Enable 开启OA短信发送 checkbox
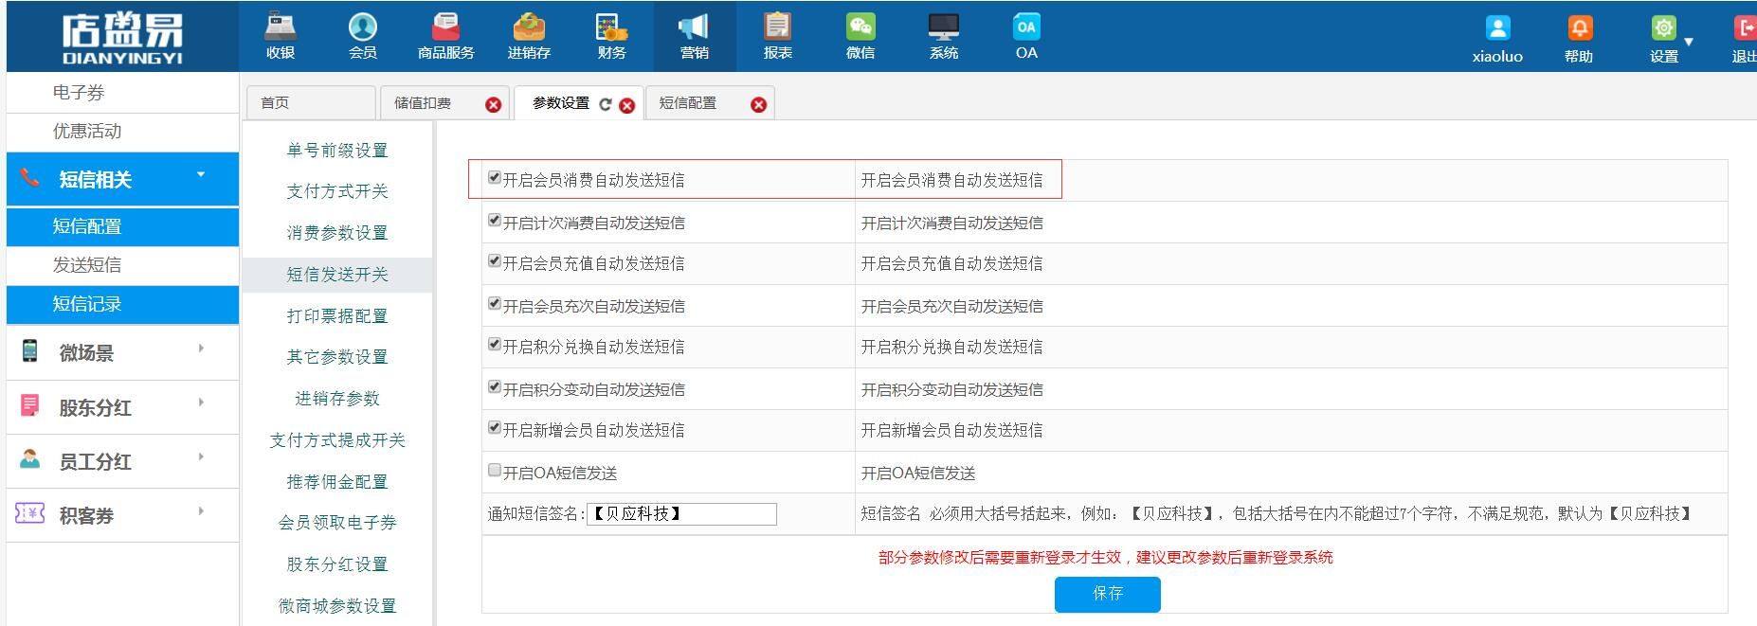1757x626 pixels. click(494, 470)
